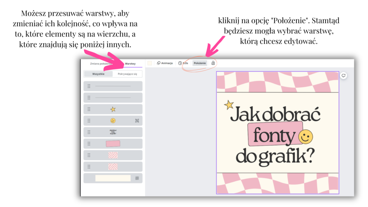Click the group icon on the smiley layer

[137, 121]
